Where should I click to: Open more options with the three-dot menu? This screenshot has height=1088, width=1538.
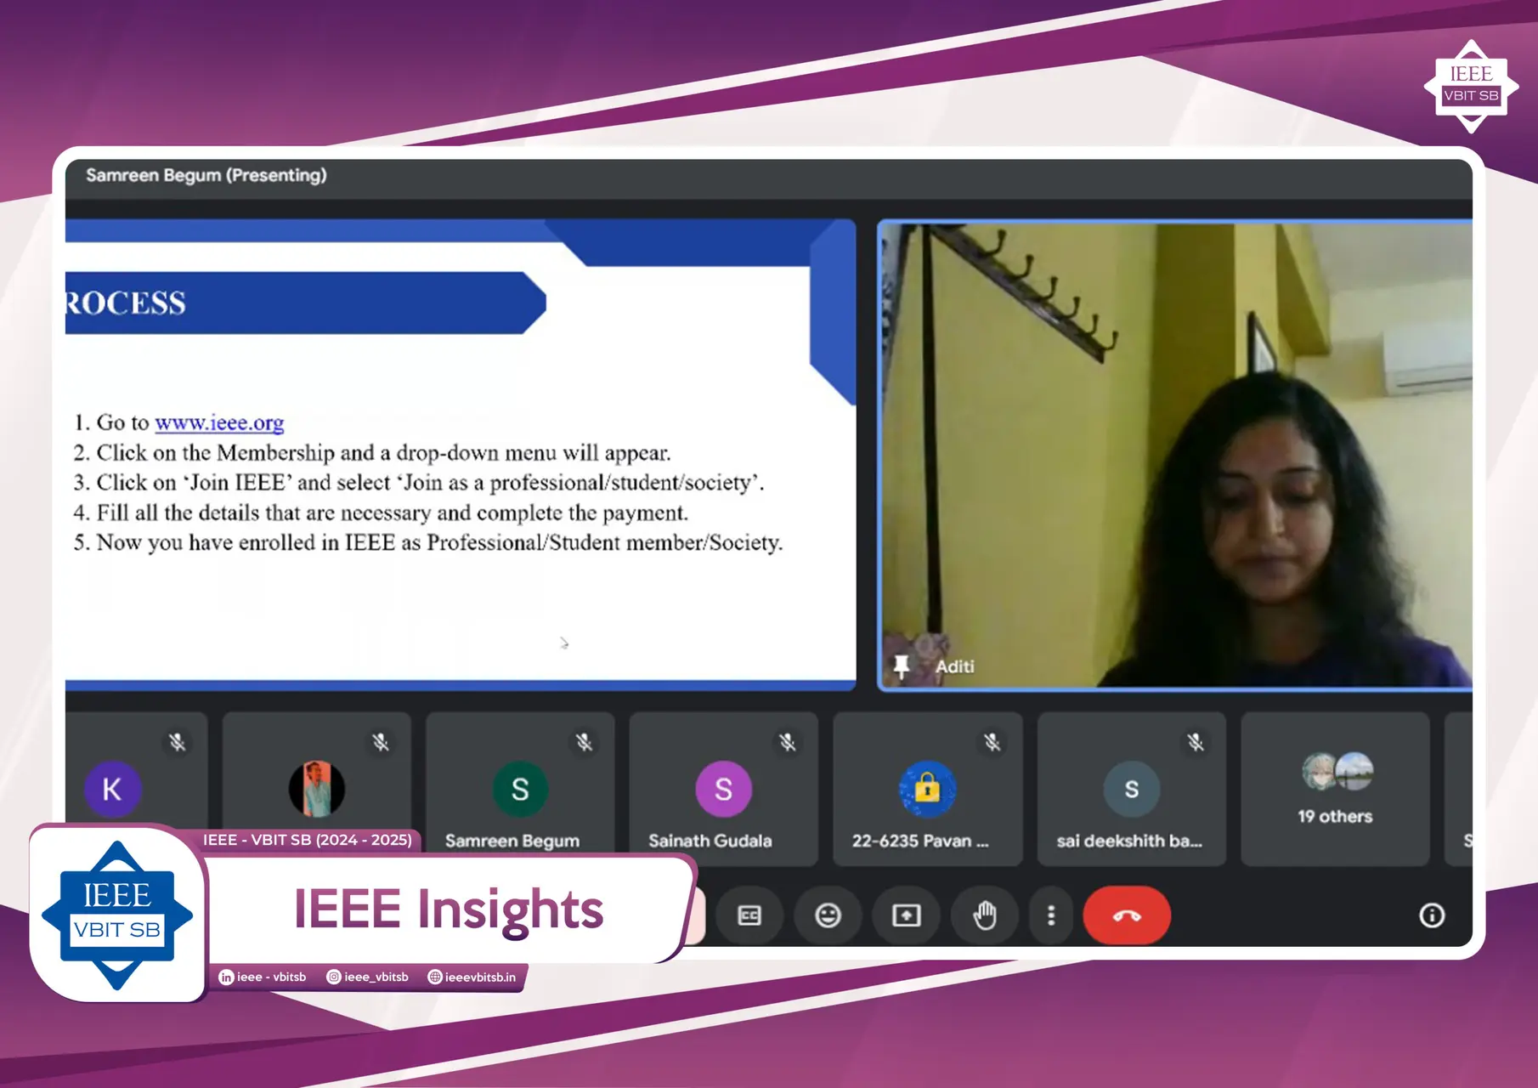(1051, 915)
